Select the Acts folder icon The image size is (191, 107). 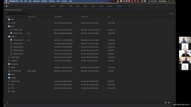9,19
